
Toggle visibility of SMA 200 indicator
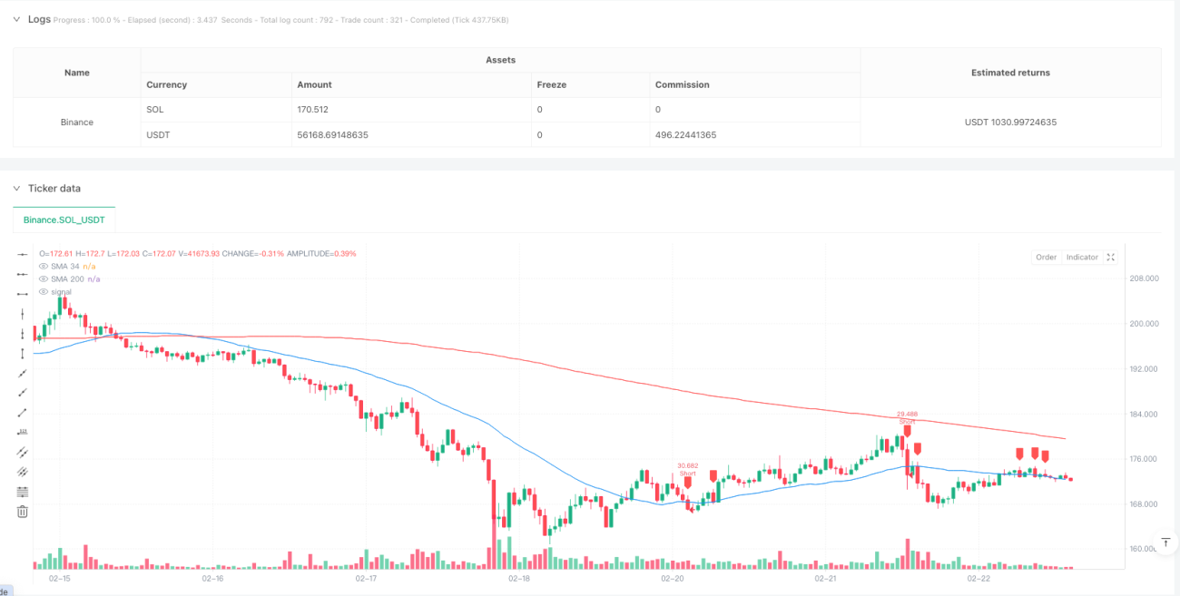44,278
